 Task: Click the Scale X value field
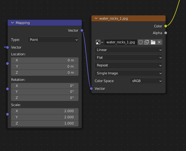point(45,111)
